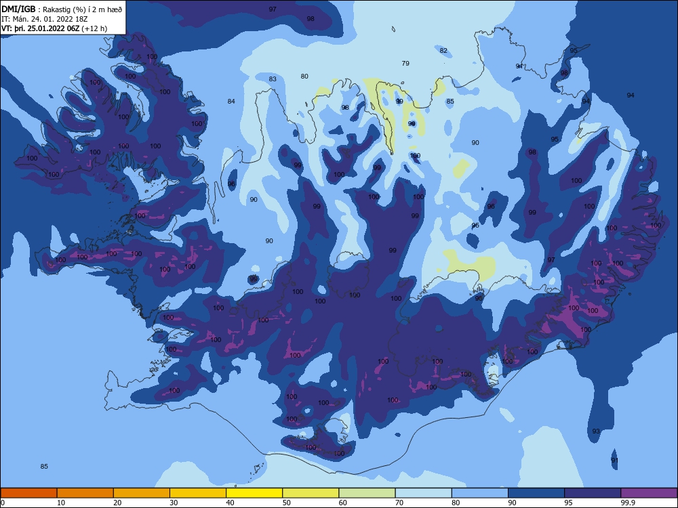Click the 80–90 medium blue legend swatch

tap(480, 493)
